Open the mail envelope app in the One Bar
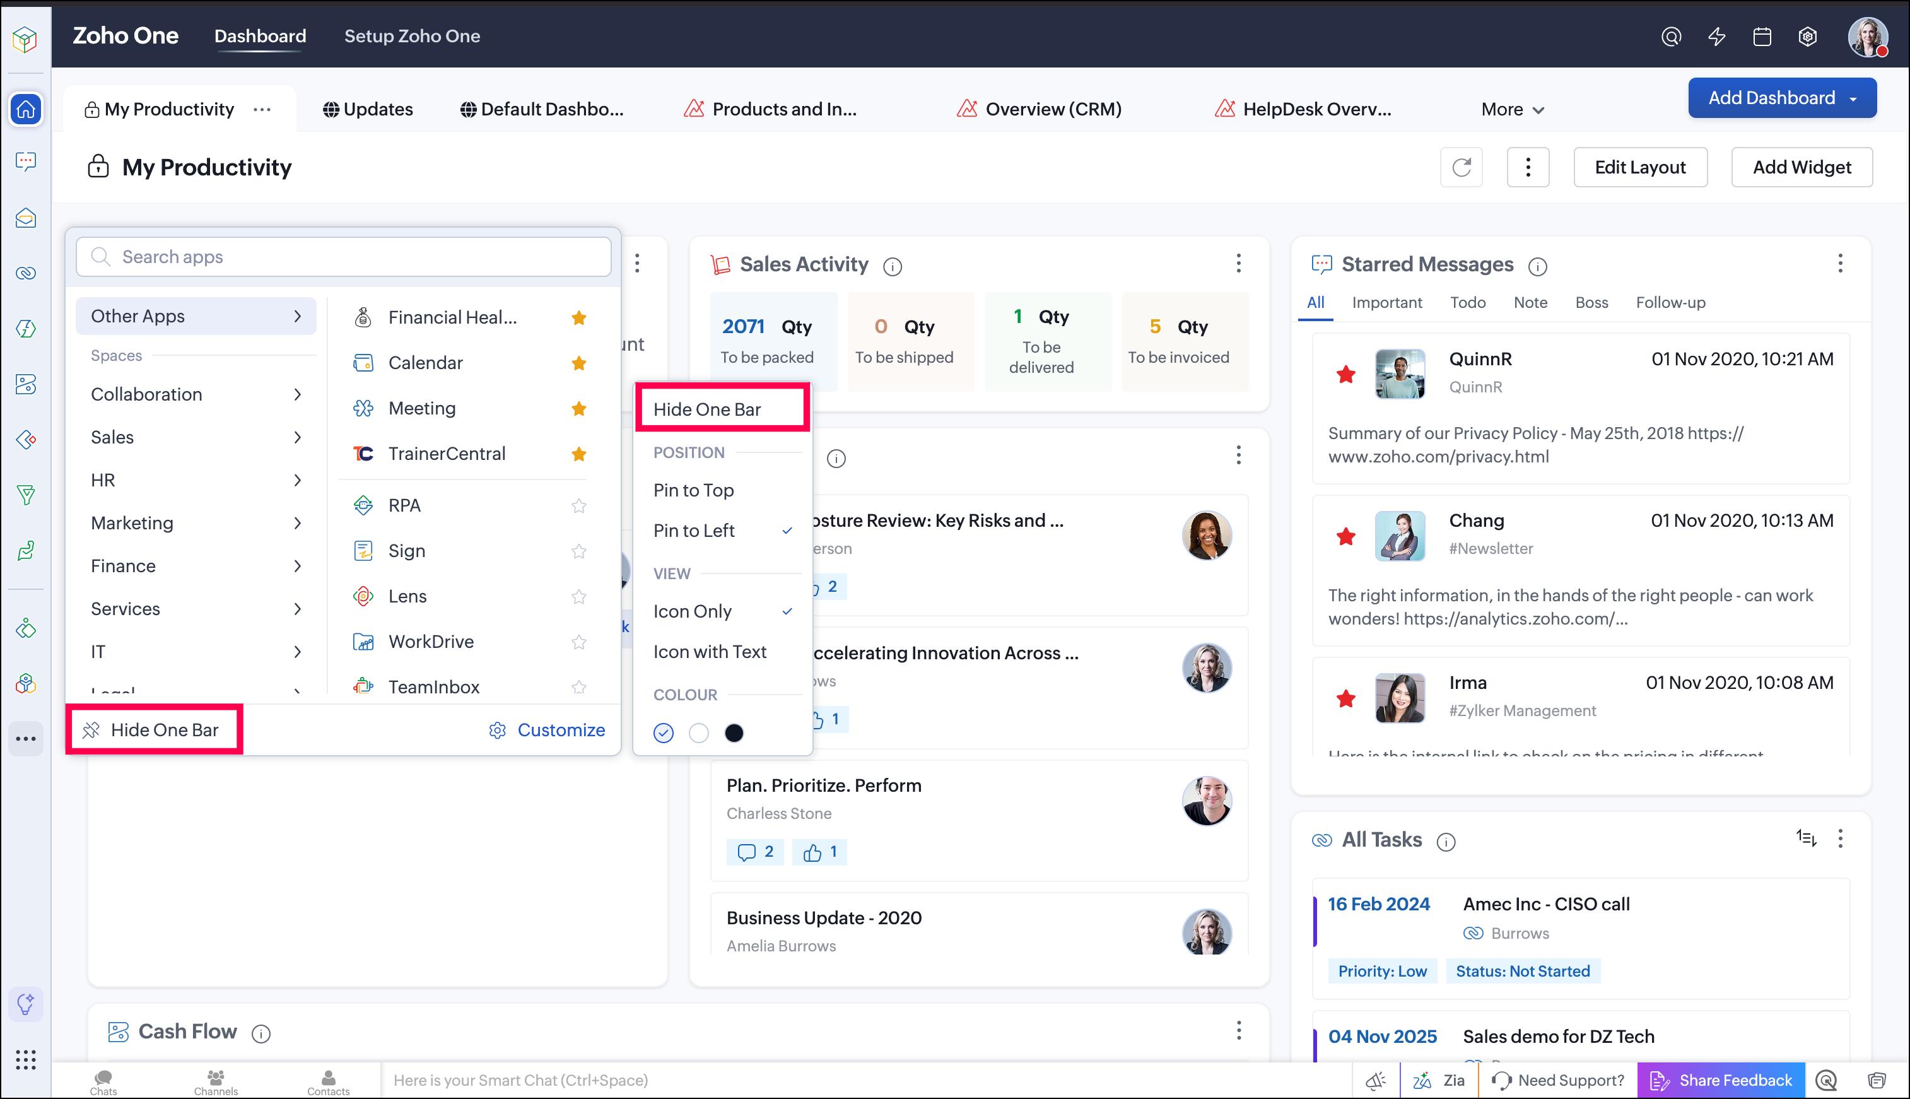This screenshot has width=1910, height=1099. point(26,218)
